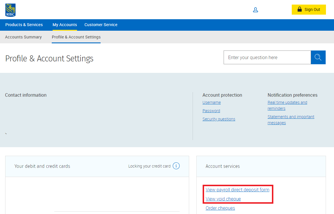This screenshot has width=334, height=214.
Task: Click the magnifier search button
Action: tap(318, 57)
